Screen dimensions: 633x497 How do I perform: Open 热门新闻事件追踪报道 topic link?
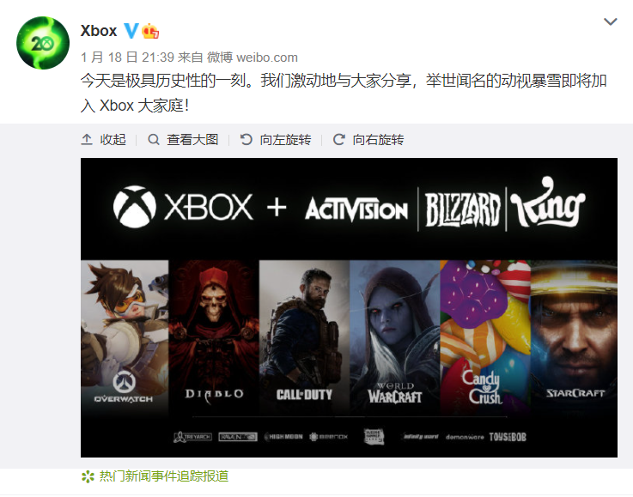[164, 476]
